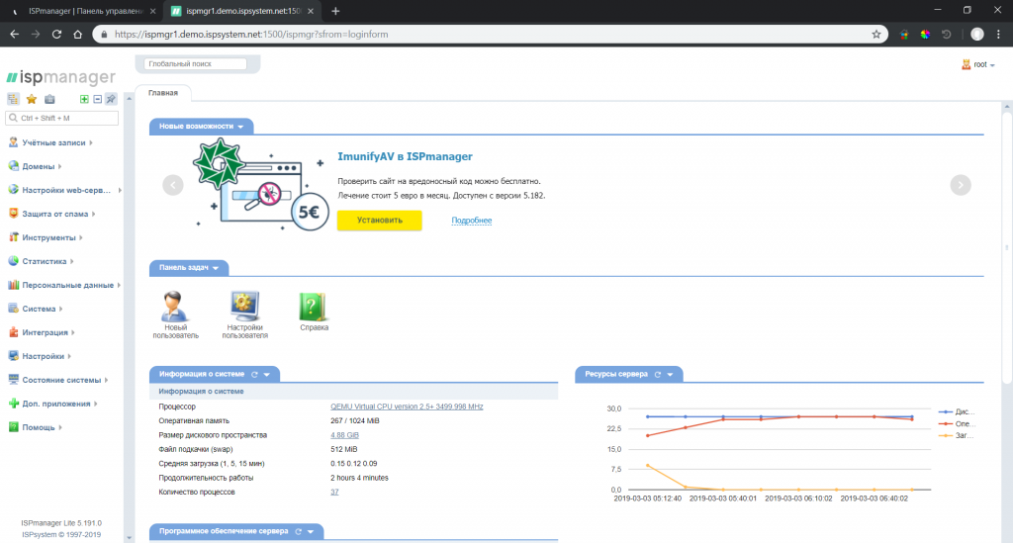This screenshot has width=1013, height=543.
Task: Switch to tree menu view icon
Action: point(13,99)
